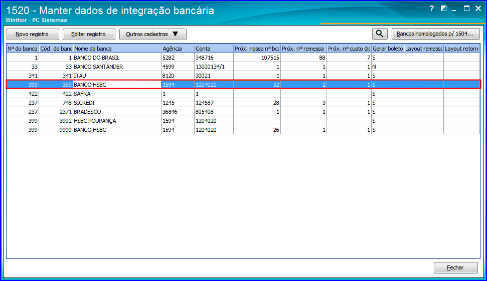This screenshot has height=281, width=487.
Task: Sort by Nome do banco column header
Action: pos(117,49)
